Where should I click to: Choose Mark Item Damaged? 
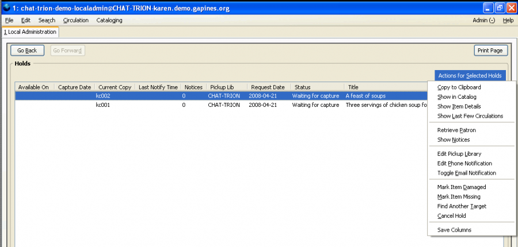(x=461, y=187)
